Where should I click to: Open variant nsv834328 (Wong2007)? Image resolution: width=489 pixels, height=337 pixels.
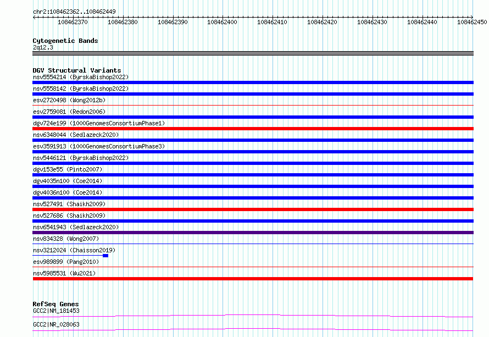(x=66, y=239)
